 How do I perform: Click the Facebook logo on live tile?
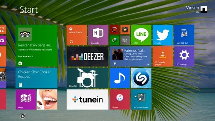[x=115, y=64]
